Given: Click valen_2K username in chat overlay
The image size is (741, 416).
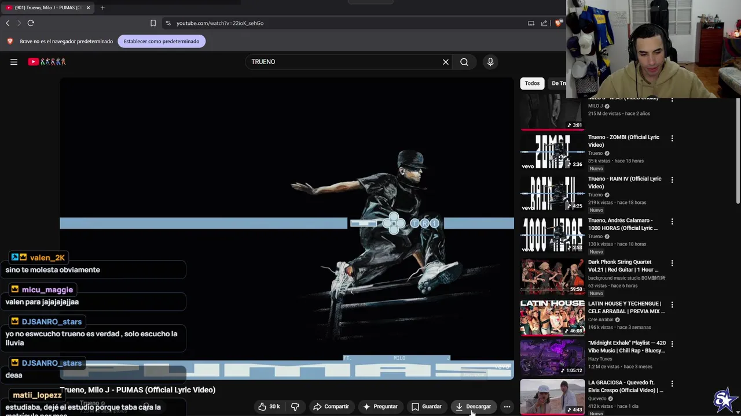Looking at the screenshot, I should point(47,258).
